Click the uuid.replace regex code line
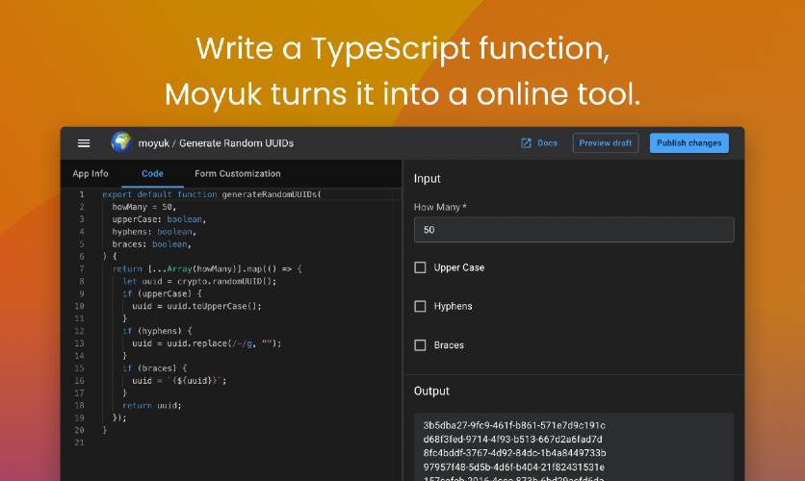Viewport: 805px width, 481px height. coord(206,343)
